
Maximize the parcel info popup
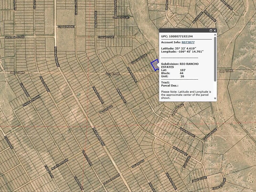211,31
